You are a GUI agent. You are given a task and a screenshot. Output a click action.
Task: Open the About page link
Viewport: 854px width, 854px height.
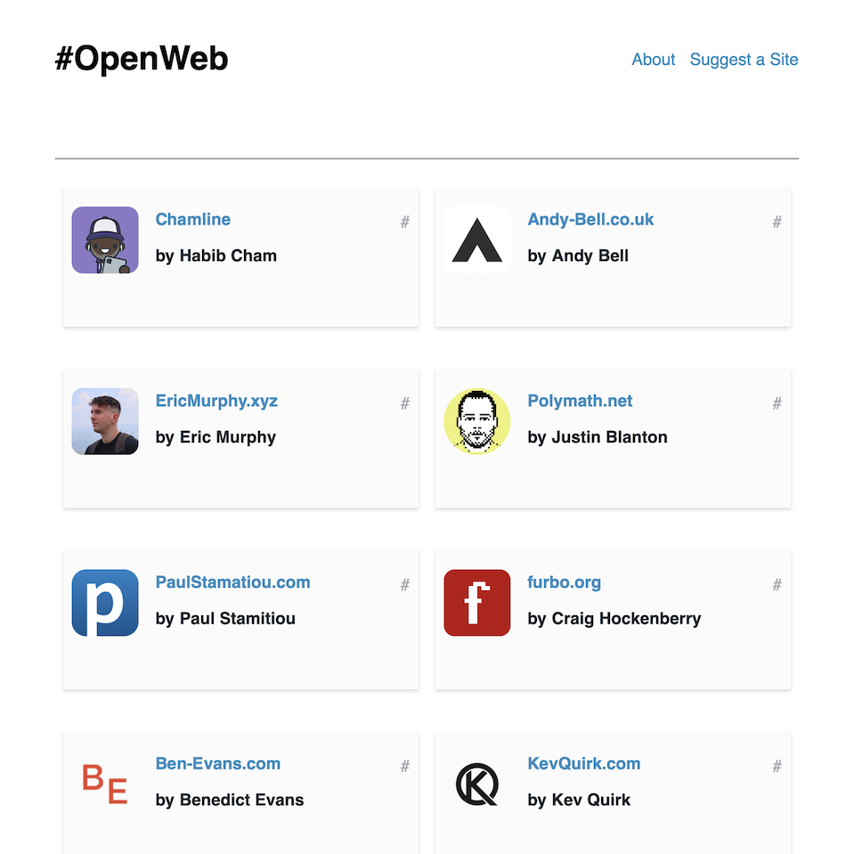point(653,60)
